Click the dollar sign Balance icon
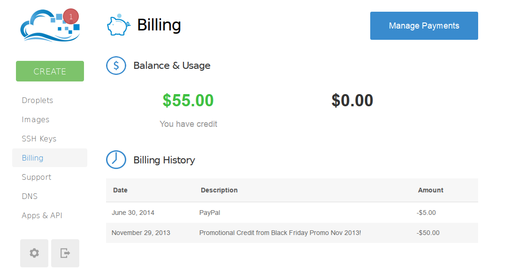511x272 pixels. pyautogui.click(x=116, y=66)
